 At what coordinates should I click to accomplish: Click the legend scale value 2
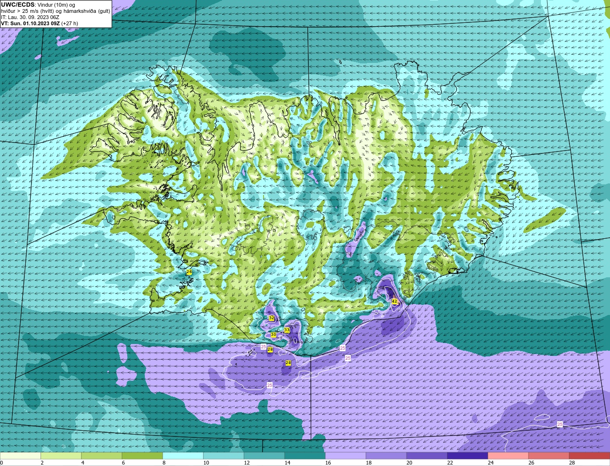click(x=42, y=463)
